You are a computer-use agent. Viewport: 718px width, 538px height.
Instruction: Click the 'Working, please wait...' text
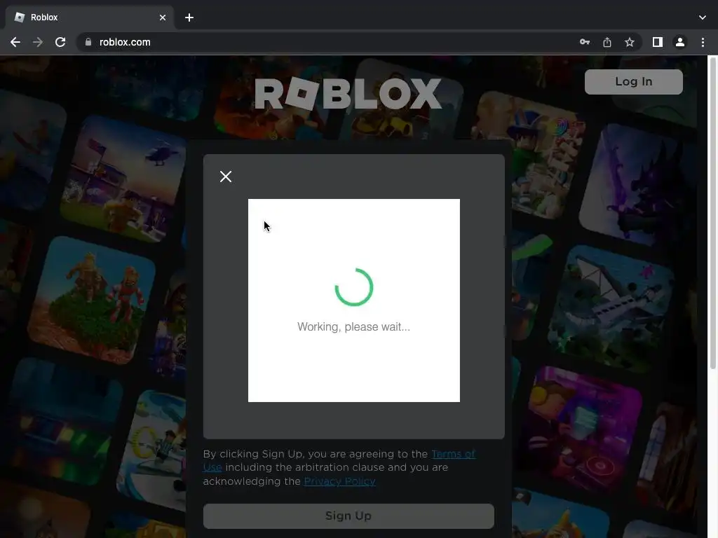pyautogui.click(x=353, y=326)
